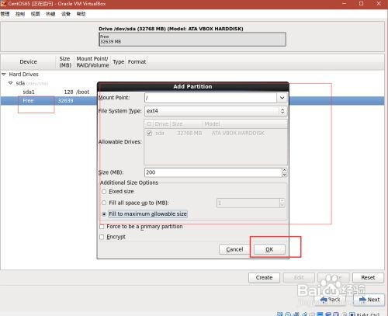Select Fill all space up to (MB) option
Viewport: 388px width, 316px height.
pyautogui.click(x=104, y=203)
